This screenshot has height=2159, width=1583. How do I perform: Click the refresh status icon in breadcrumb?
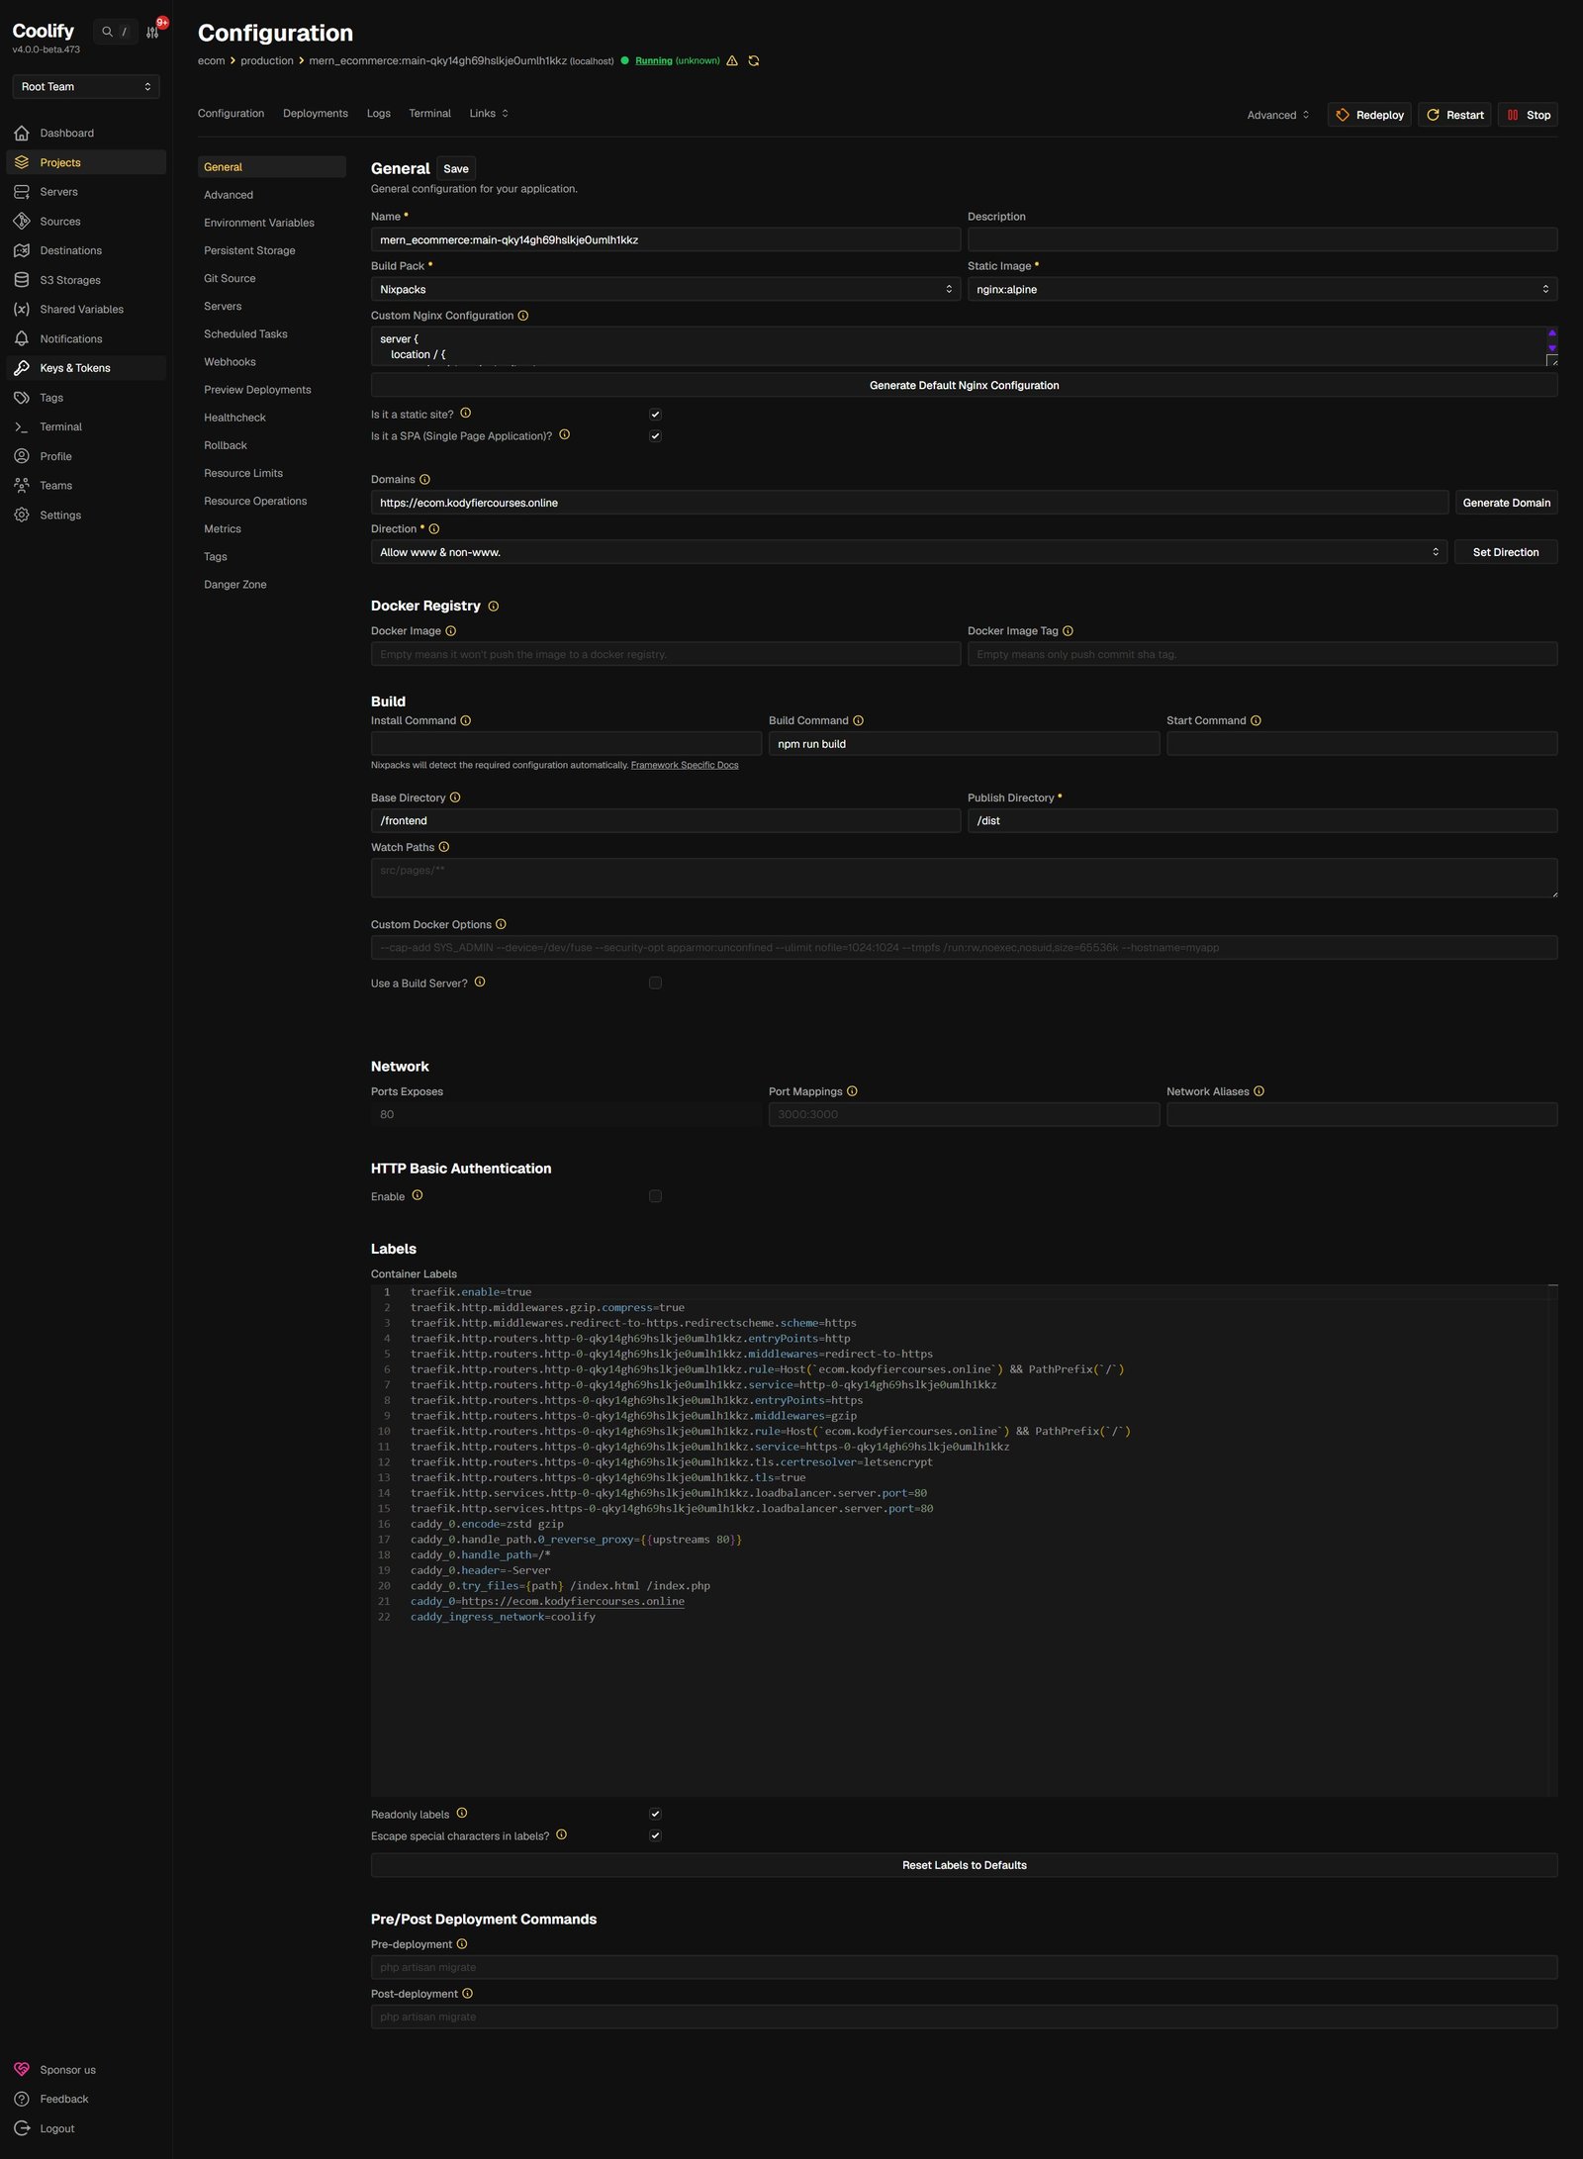(x=754, y=60)
